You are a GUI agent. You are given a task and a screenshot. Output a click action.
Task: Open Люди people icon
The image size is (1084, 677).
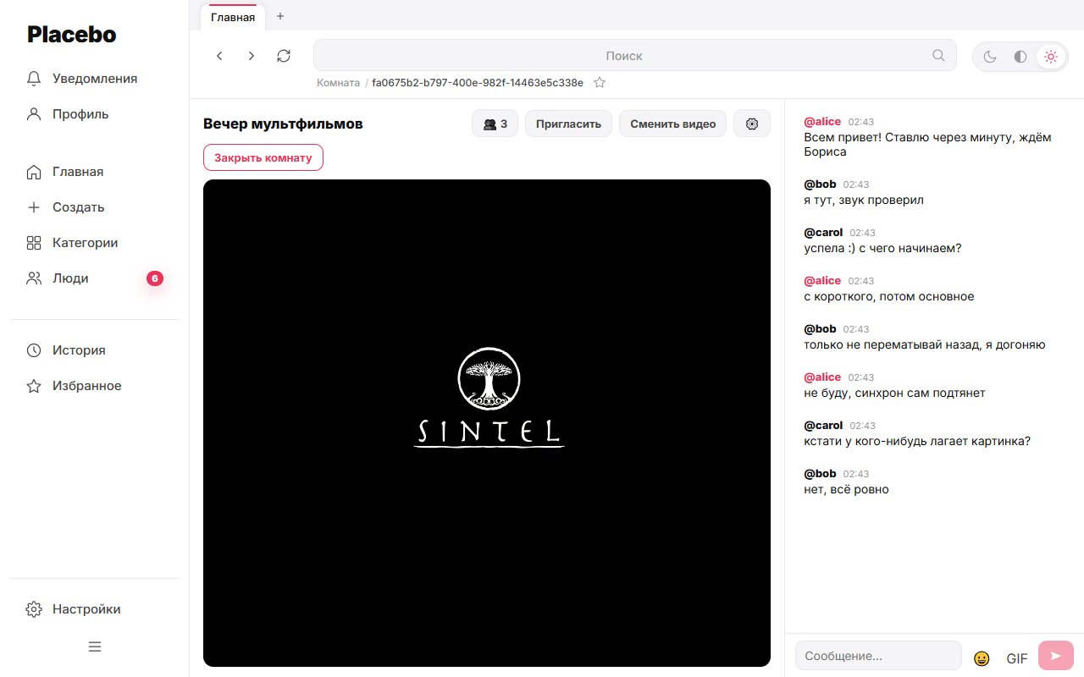[x=34, y=278]
